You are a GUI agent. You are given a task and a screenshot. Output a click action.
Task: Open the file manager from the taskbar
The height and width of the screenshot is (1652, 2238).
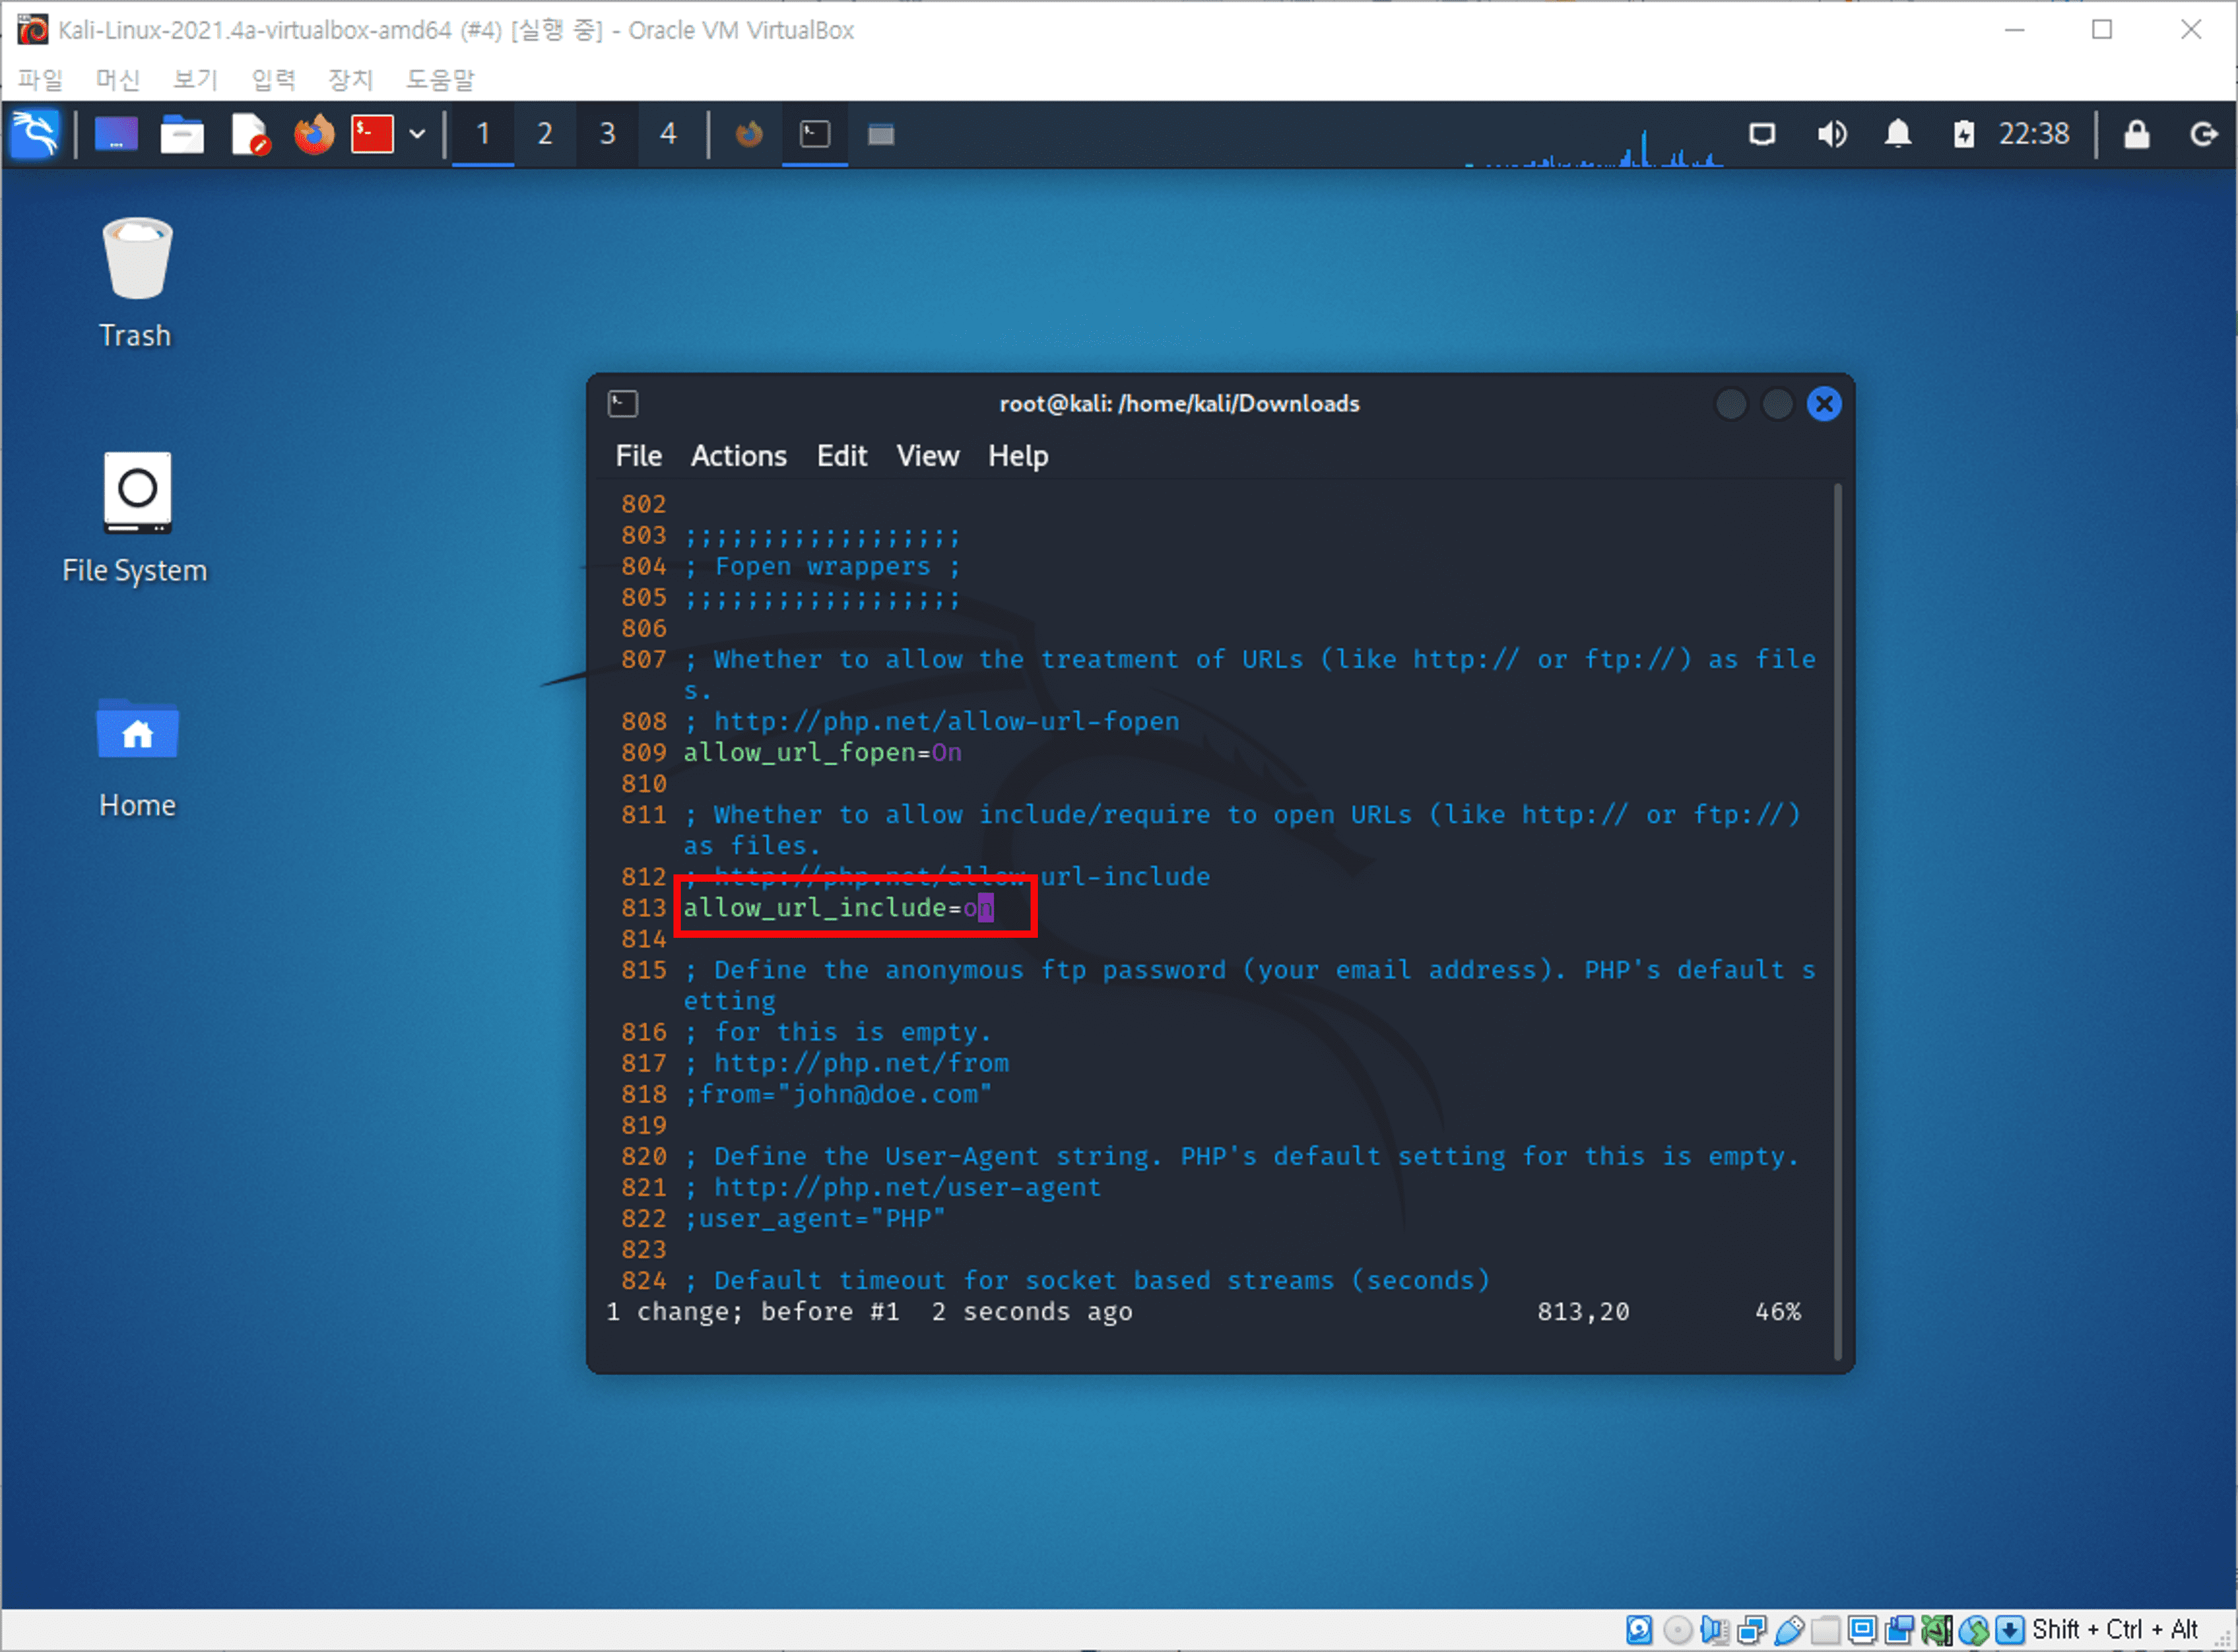coord(183,133)
